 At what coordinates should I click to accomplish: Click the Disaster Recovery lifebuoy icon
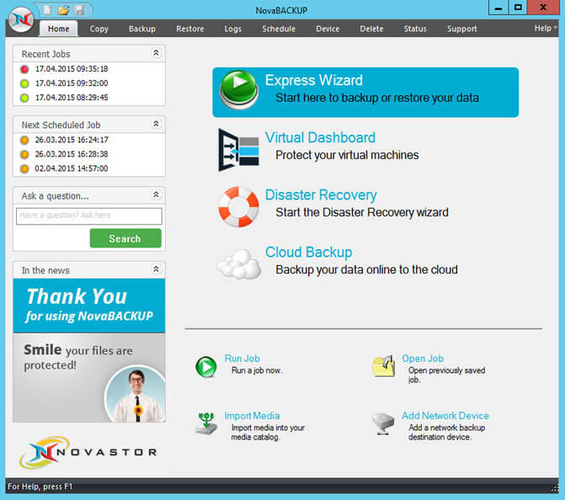pyautogui.click(x=238, y=206)
